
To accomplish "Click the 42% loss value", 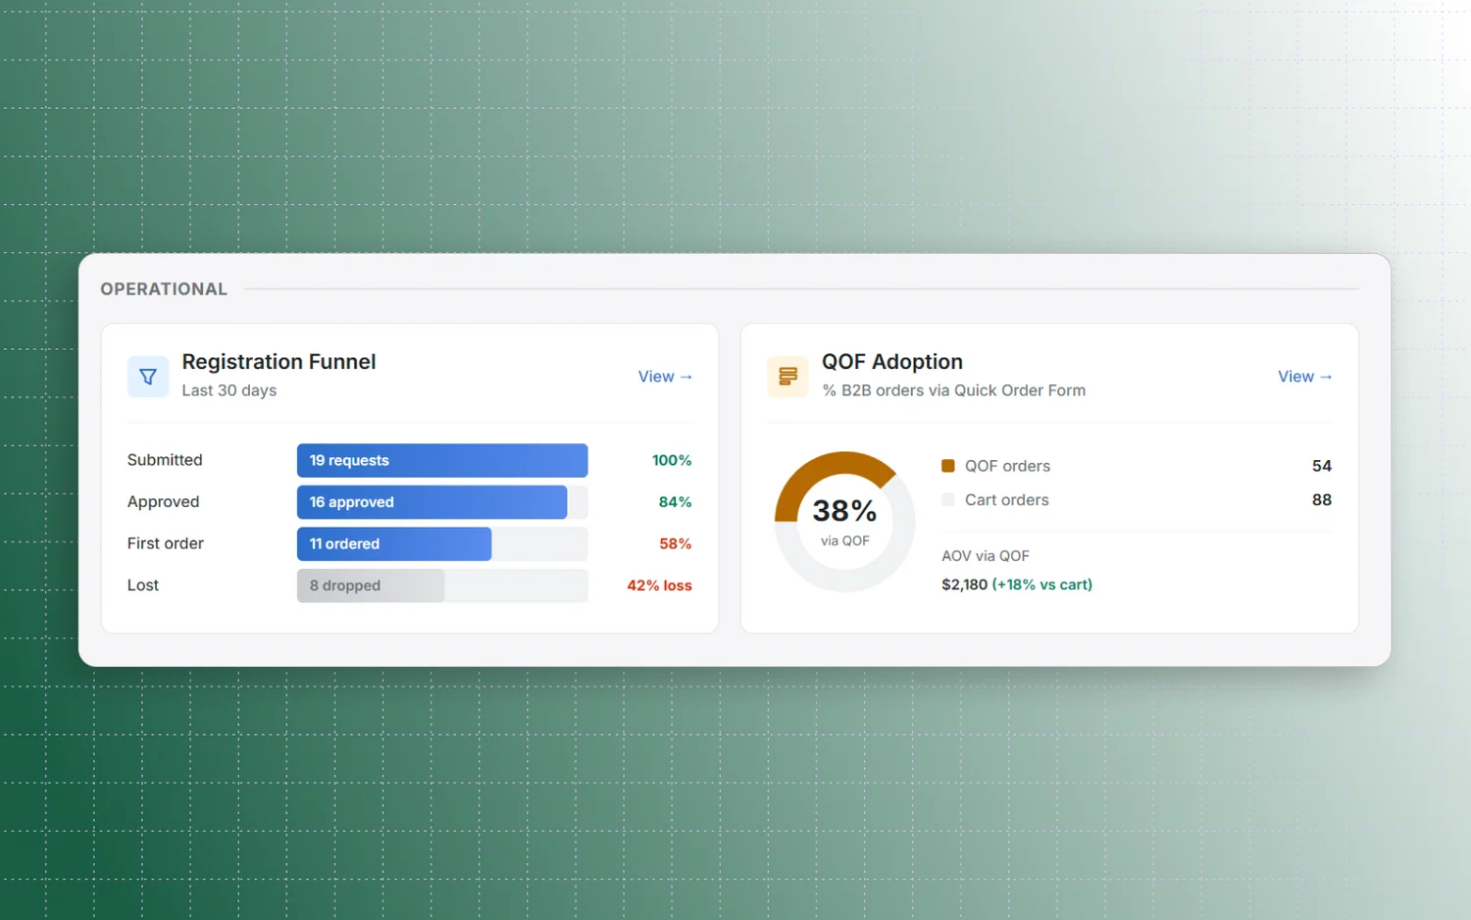I will [659, 586].
